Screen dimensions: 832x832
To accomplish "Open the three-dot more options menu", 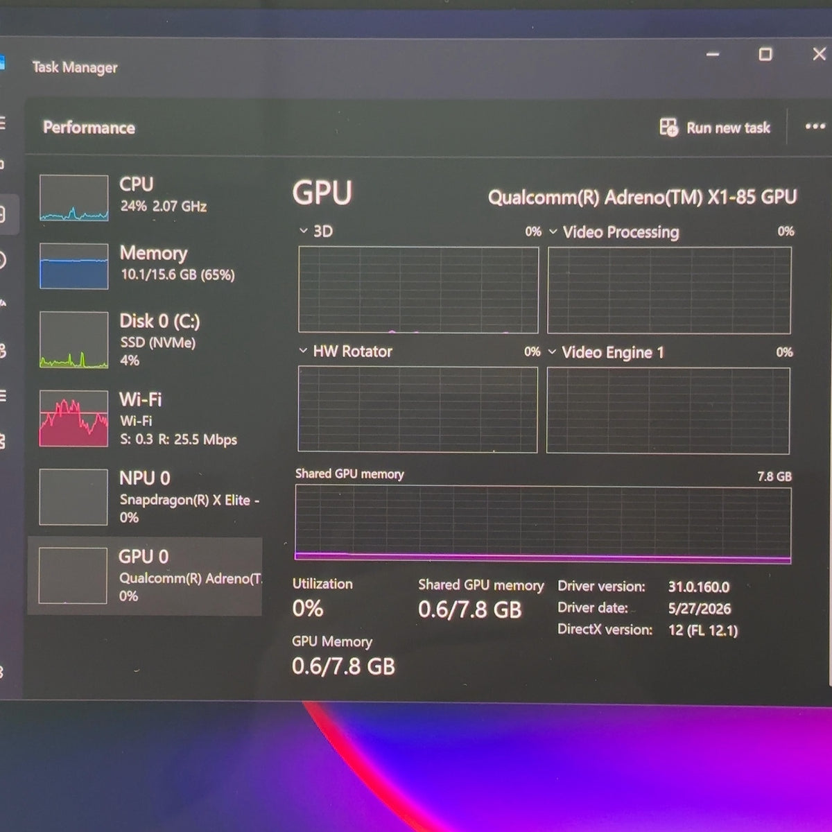I will click(x=815, y=127).
